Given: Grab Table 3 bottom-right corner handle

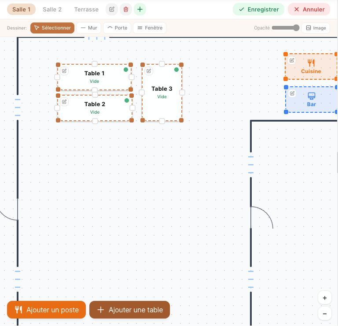Looking at the screenshot, I should pos(181,120).
